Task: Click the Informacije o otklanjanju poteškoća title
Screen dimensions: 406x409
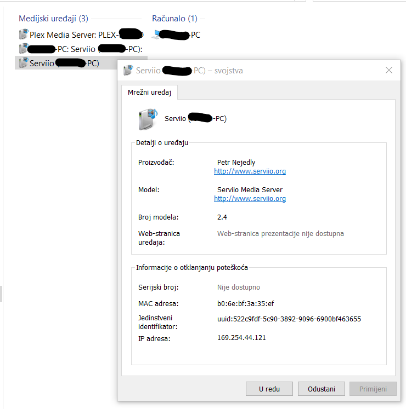Action: [x=192, y=267]
